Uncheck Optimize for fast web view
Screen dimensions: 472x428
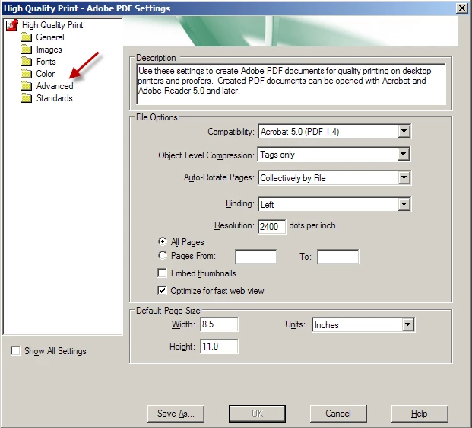click(162, 291)
